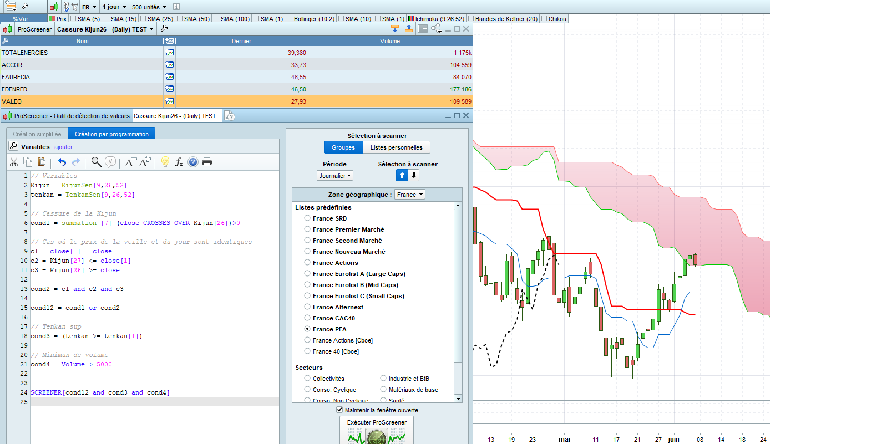
Task: Click the ajouter variables link
Action: [x=64, y=147]
